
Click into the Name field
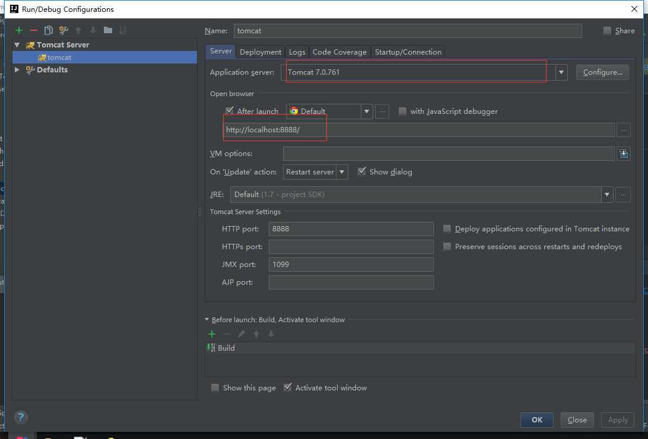tap(408, 31)
